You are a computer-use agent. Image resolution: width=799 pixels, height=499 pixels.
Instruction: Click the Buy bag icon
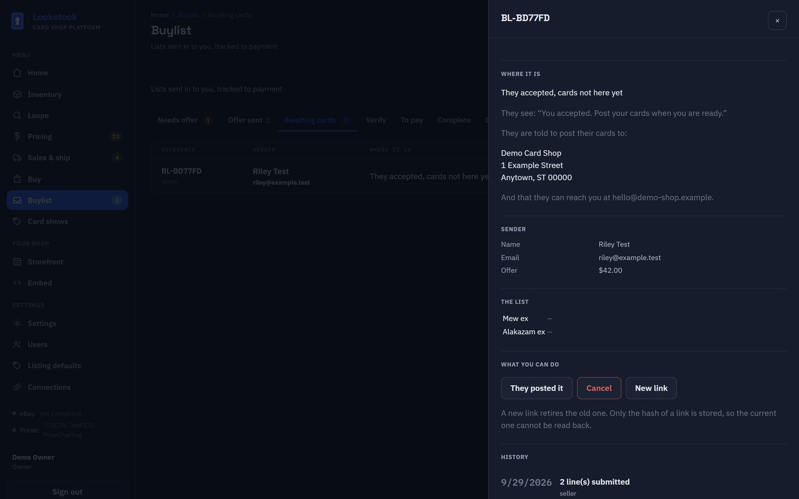click(17, 179)
